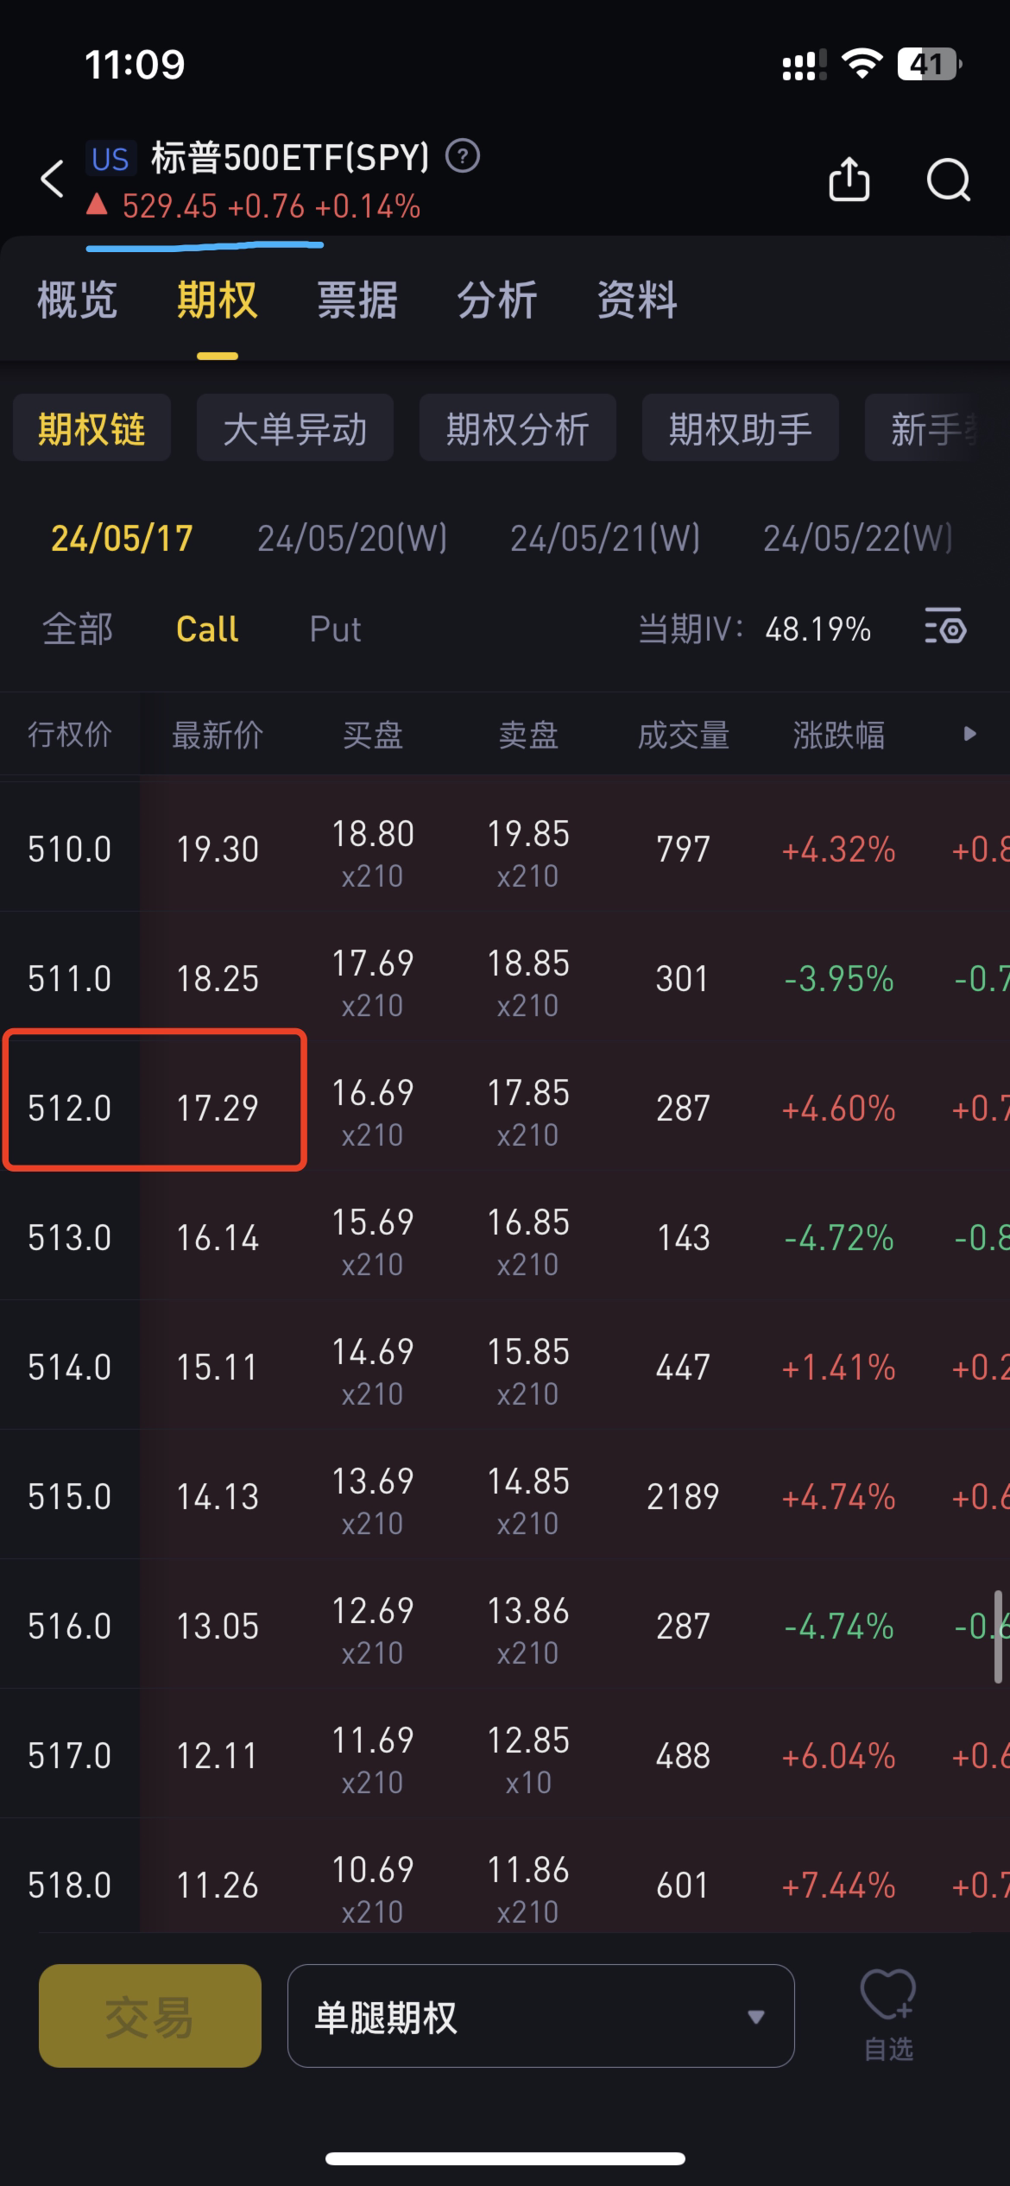Switch to the 分析 tab

(497, 300)
